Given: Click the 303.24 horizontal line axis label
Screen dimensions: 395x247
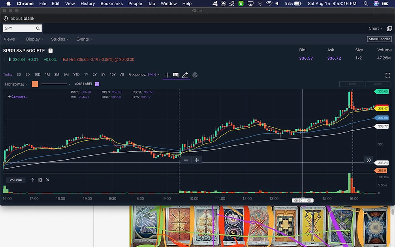Looking at the screenshot, I should (x=382, y=163).
